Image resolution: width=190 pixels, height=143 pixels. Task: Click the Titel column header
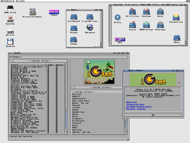pyautogui.click(x=28, y=65)
